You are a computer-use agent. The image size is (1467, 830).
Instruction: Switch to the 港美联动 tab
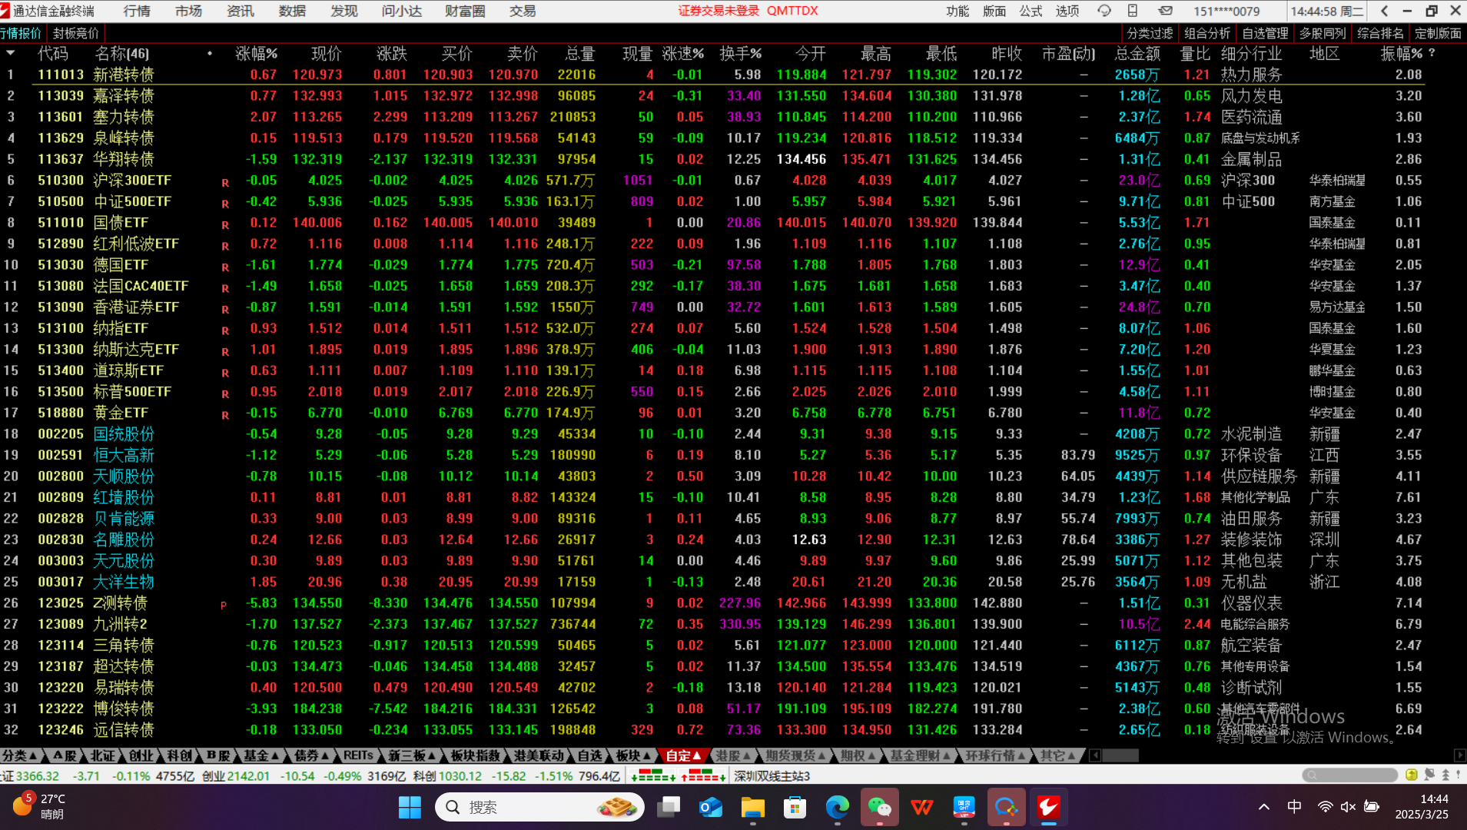pyautogui.click(x=539, y=755)
